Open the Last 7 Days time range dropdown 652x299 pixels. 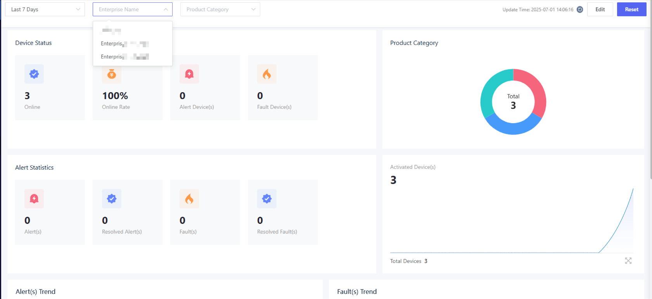click(45, 9)
